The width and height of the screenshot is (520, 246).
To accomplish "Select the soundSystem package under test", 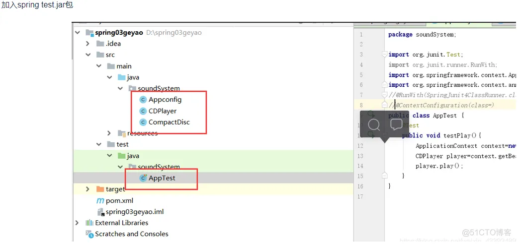I will (x=159, y=167).
